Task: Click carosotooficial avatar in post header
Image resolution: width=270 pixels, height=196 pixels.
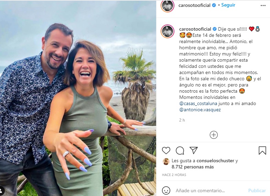Action: (x=168, y=6)
